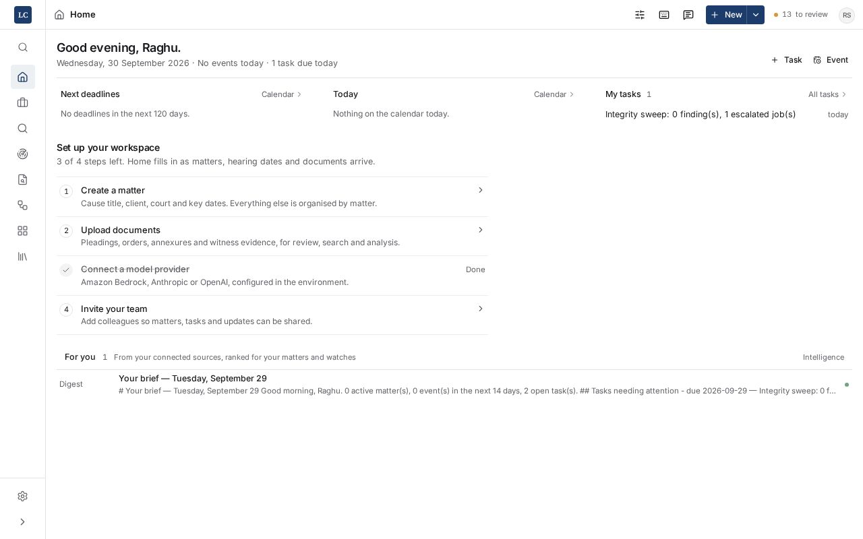
Task: Open the 13 to review indicator
Action: pyautogui.click(x=801, y=15)
